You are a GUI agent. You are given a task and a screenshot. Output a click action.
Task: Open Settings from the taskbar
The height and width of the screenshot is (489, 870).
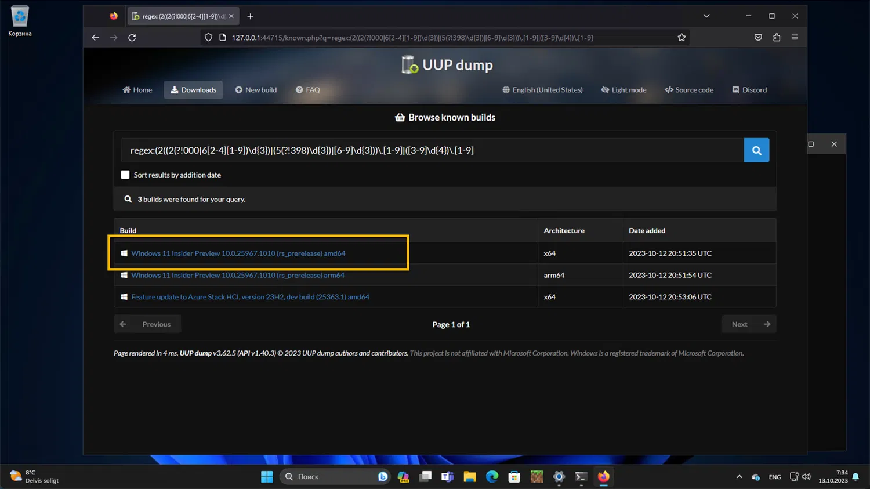[x=559, y=477]
